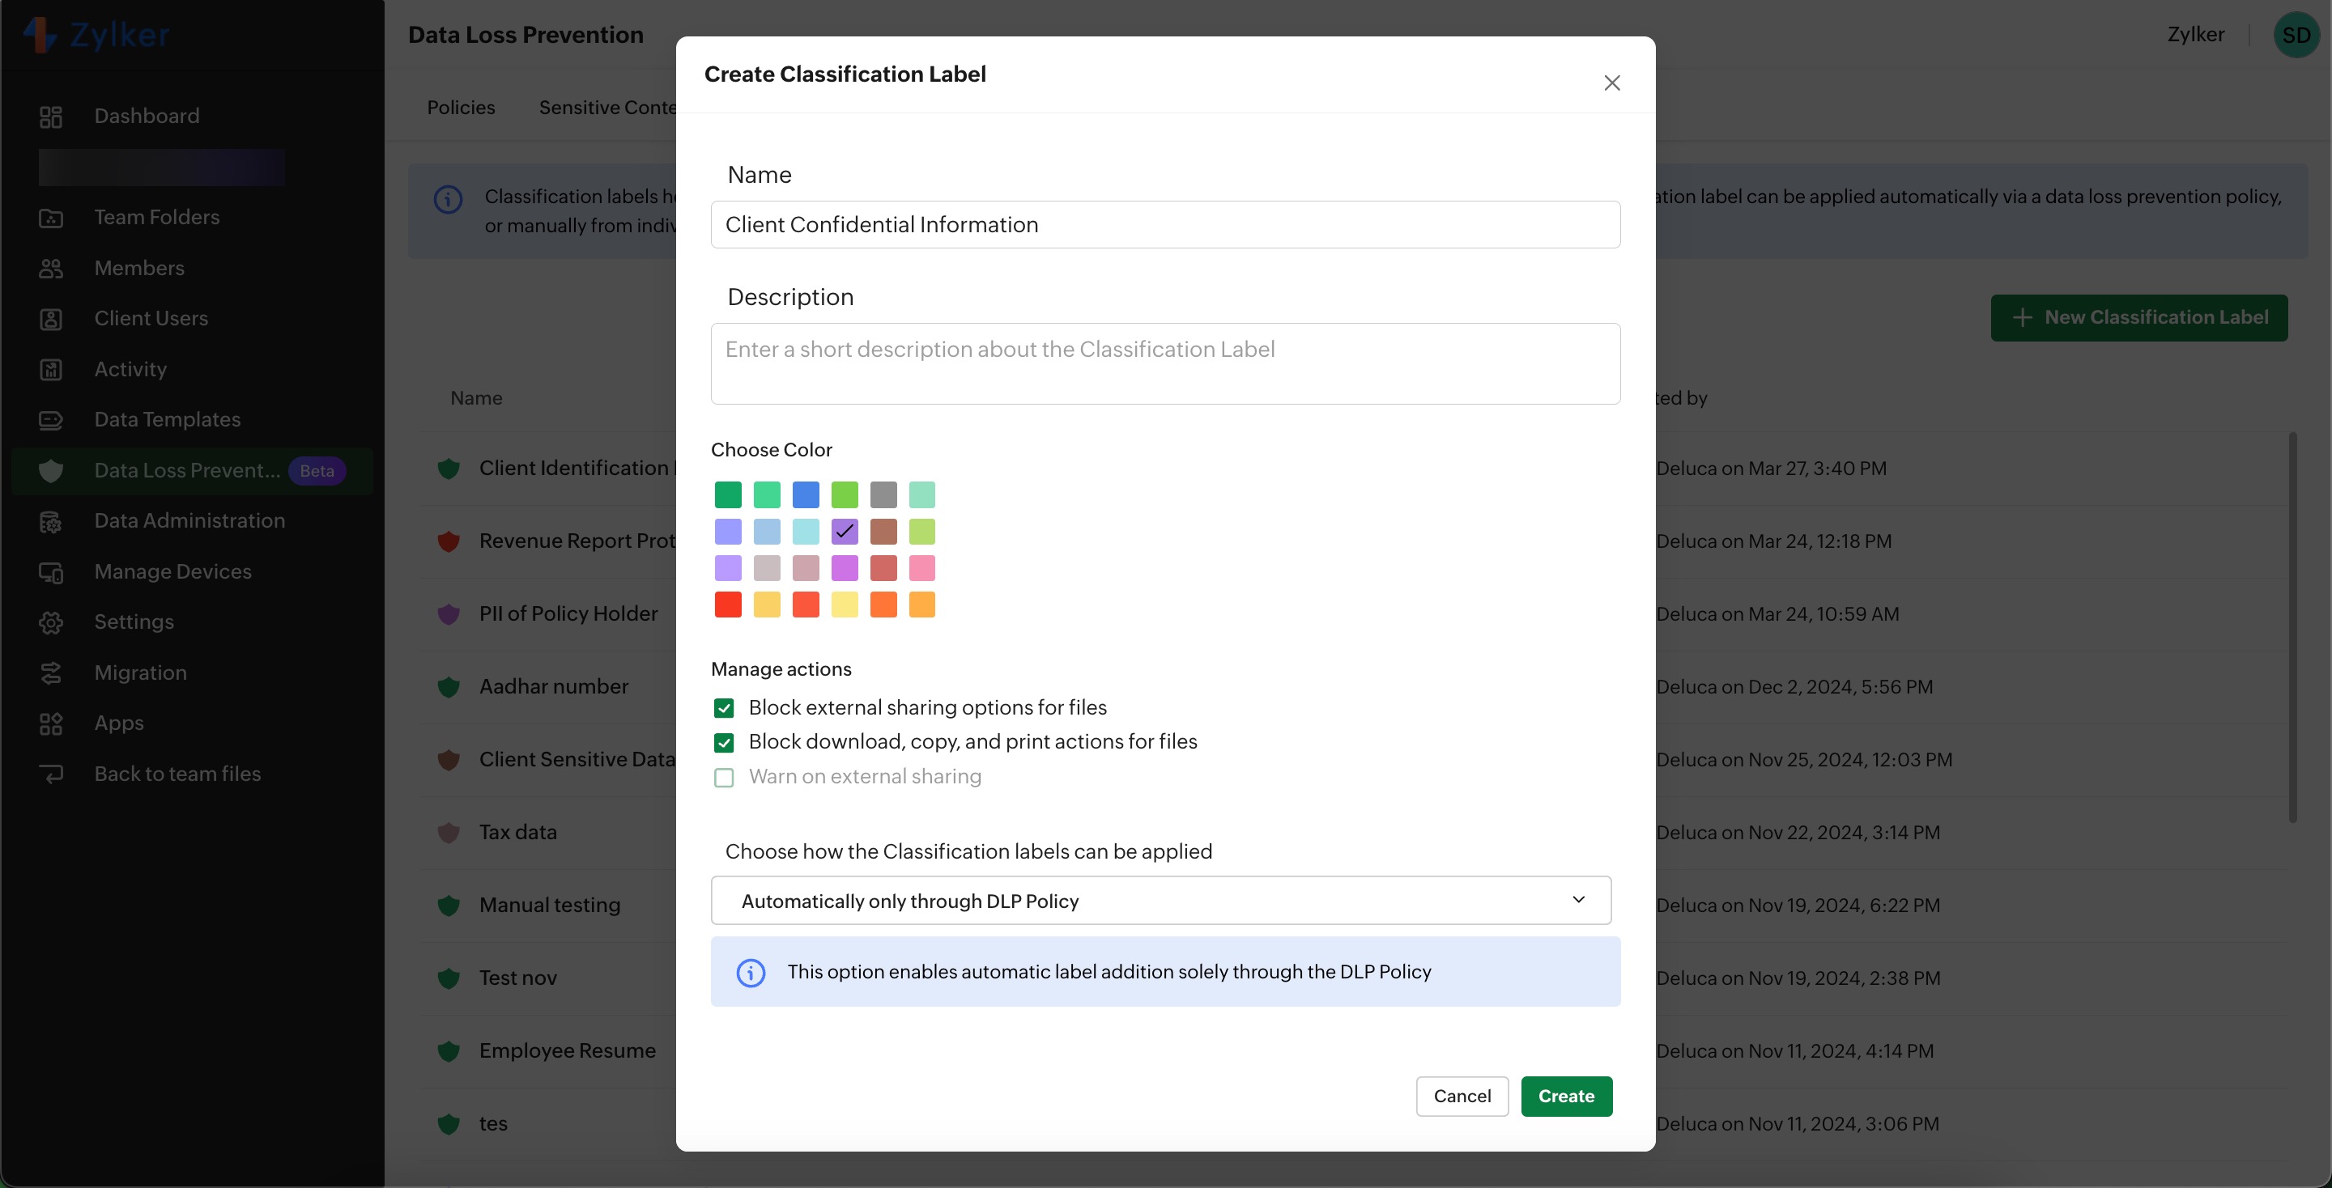Select the bright red color swatch
2332x1188 pixels.
[728, 605]
